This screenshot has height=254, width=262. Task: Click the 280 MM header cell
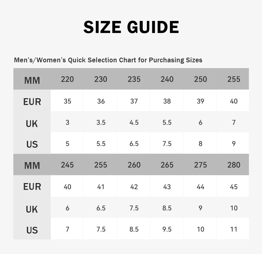234,165
